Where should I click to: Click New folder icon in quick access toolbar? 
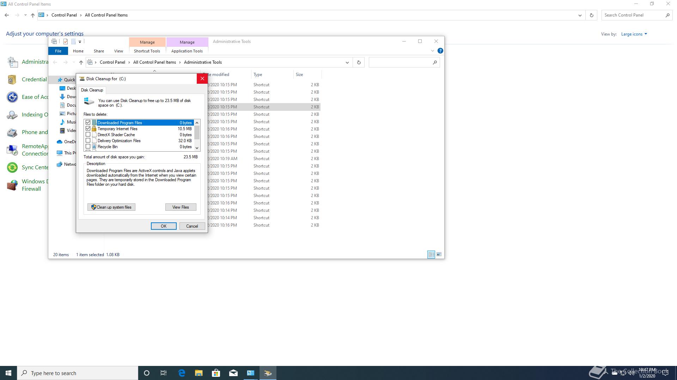point(73,42)
